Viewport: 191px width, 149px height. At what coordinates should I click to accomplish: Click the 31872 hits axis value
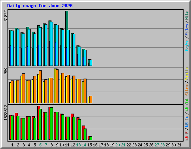[x=6, y=16]
